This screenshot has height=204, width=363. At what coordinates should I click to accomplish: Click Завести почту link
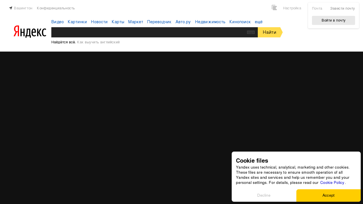click(x=342, y=8)
